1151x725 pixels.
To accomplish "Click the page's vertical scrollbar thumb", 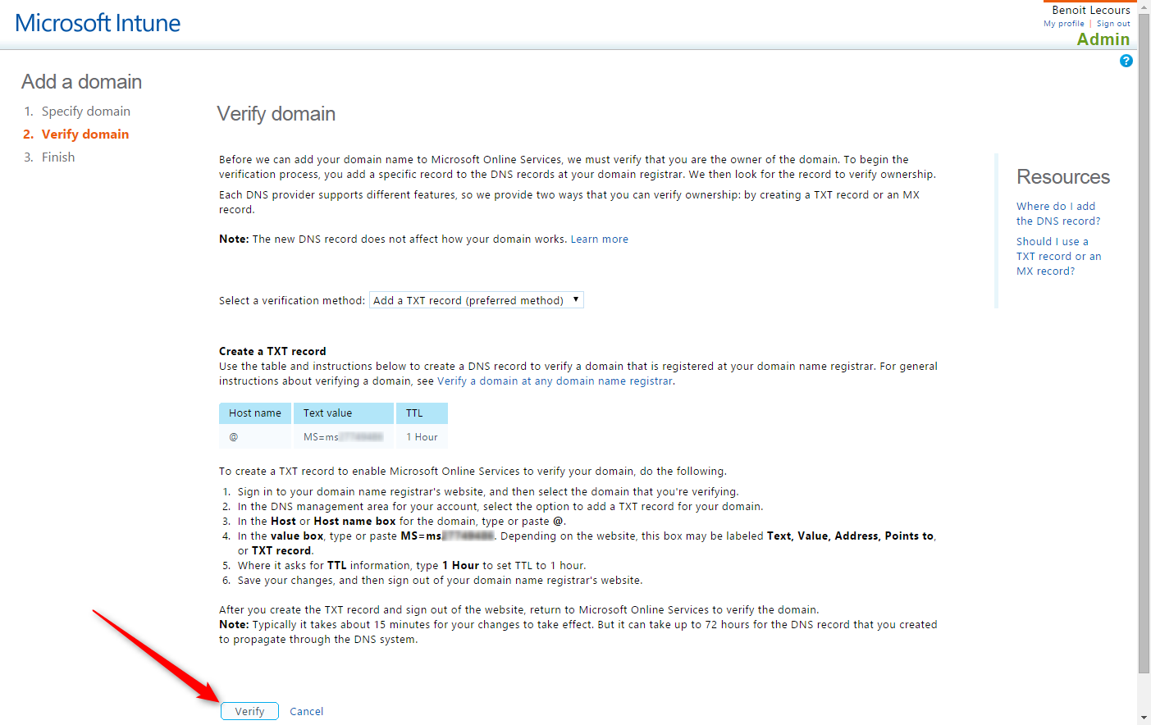I will 1144,344.
